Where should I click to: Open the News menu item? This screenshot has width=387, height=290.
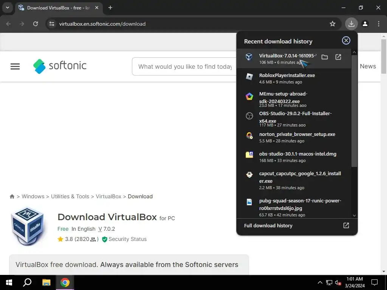(x=368, y=66)
